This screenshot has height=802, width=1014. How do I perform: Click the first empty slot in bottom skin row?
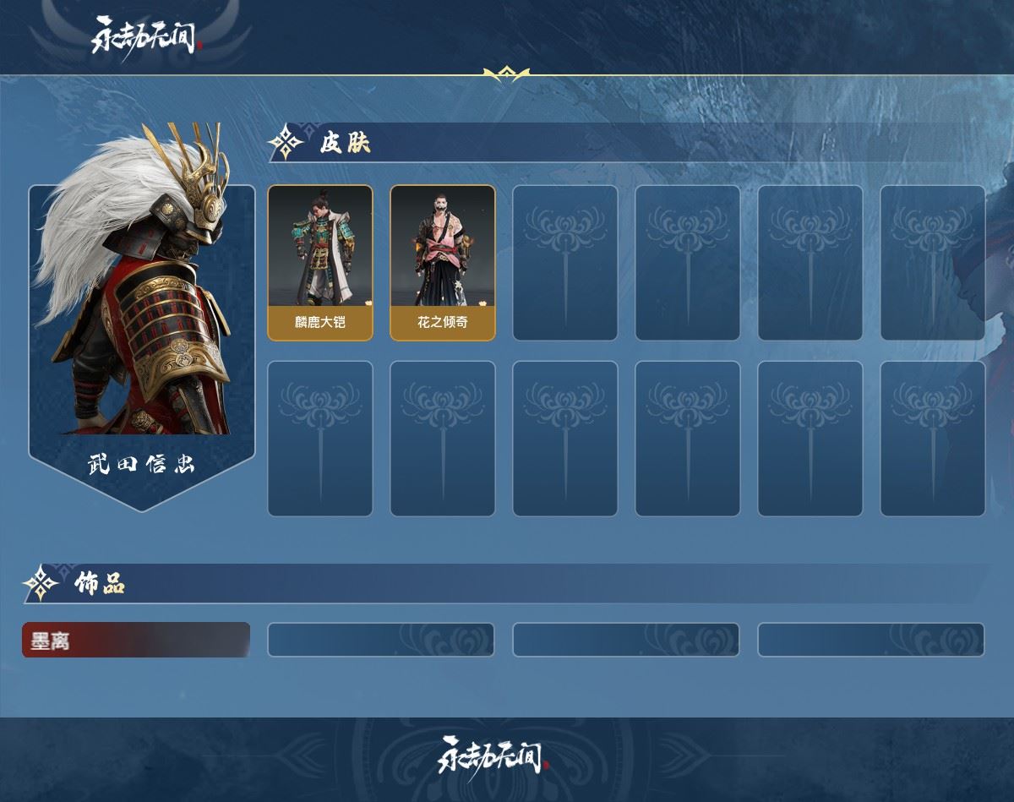tap(320, 439)
